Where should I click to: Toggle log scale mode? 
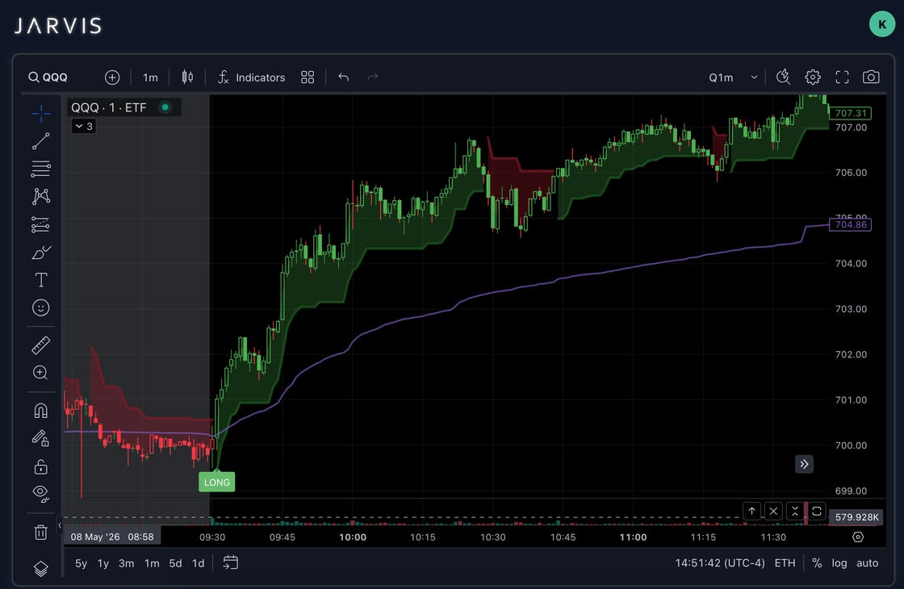pyautogui.click(x=839, y=563)
